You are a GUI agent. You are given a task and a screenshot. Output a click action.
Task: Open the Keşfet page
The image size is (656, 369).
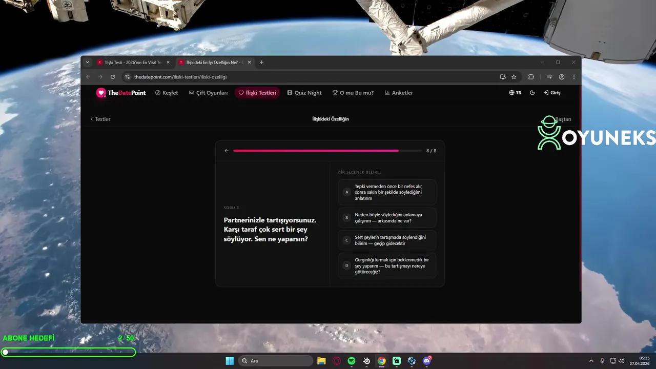pos(167,93)
